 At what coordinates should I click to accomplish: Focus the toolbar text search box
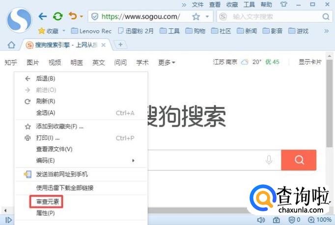[x=274, y=17]
